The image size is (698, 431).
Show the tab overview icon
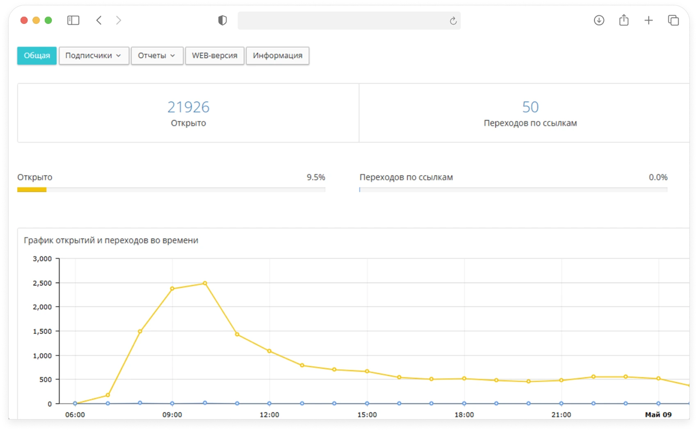(673, 20)
